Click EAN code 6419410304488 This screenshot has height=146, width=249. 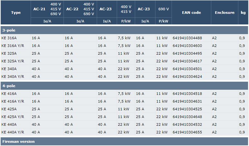(187, 38)
